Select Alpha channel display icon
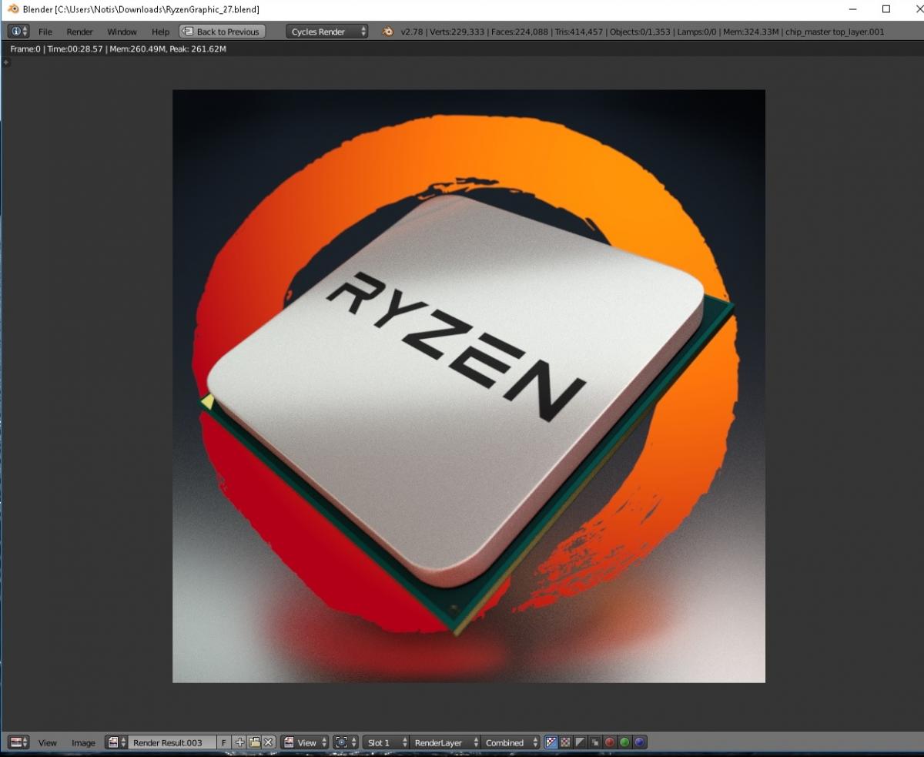 (x=581, y=742)
